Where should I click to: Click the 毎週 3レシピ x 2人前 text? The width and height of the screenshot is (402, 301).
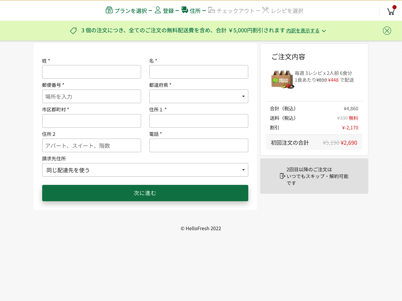tap(323, 73)
